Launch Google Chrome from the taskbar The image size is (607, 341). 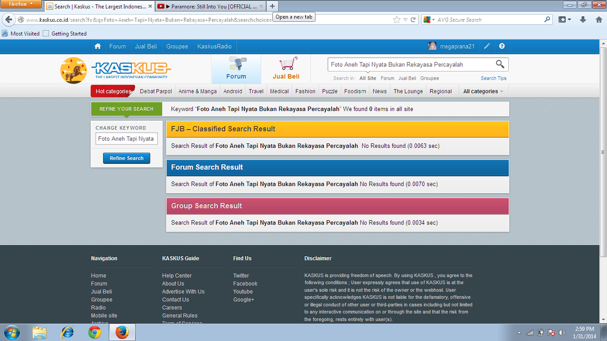[x=95, y=332]
